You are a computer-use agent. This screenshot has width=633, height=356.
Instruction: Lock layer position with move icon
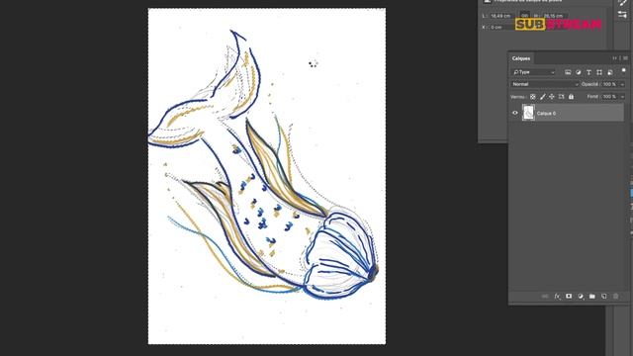[x=552, y=97]
